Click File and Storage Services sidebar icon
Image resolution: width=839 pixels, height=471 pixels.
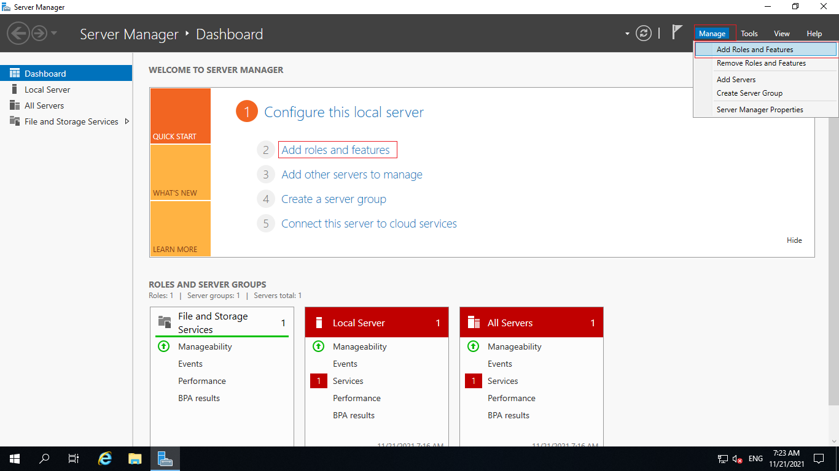[x=15, y=121]
